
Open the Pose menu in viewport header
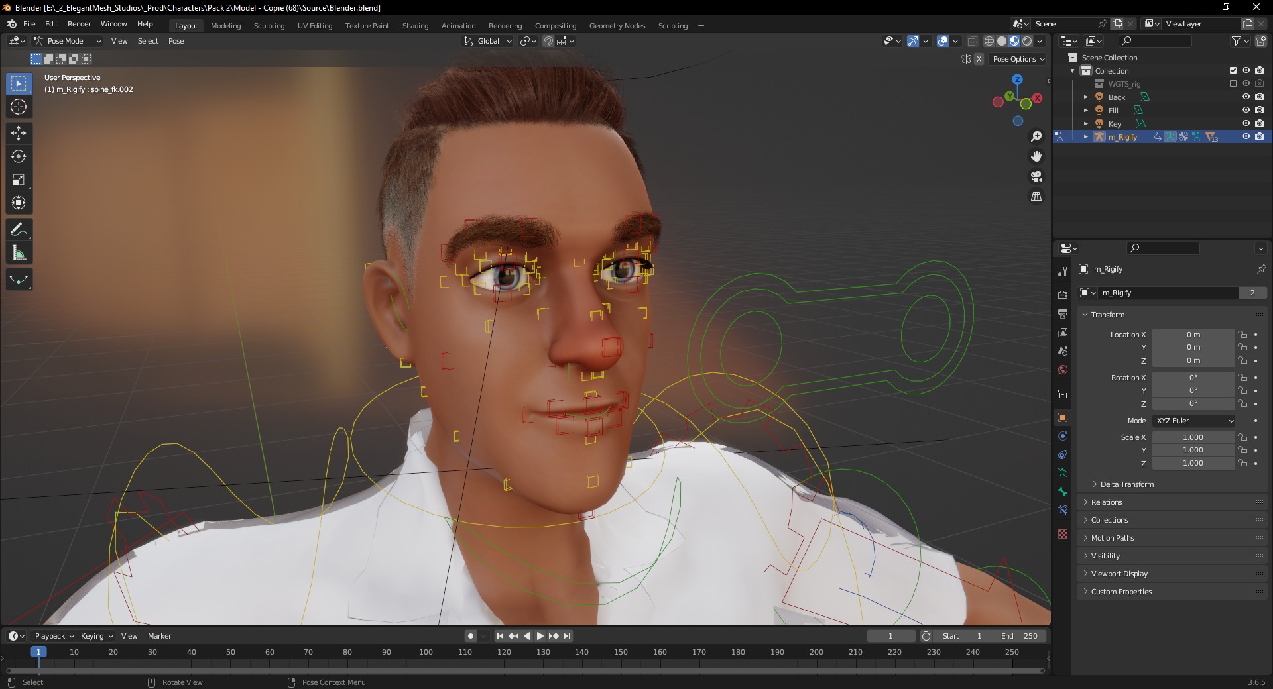pos(176,41)
